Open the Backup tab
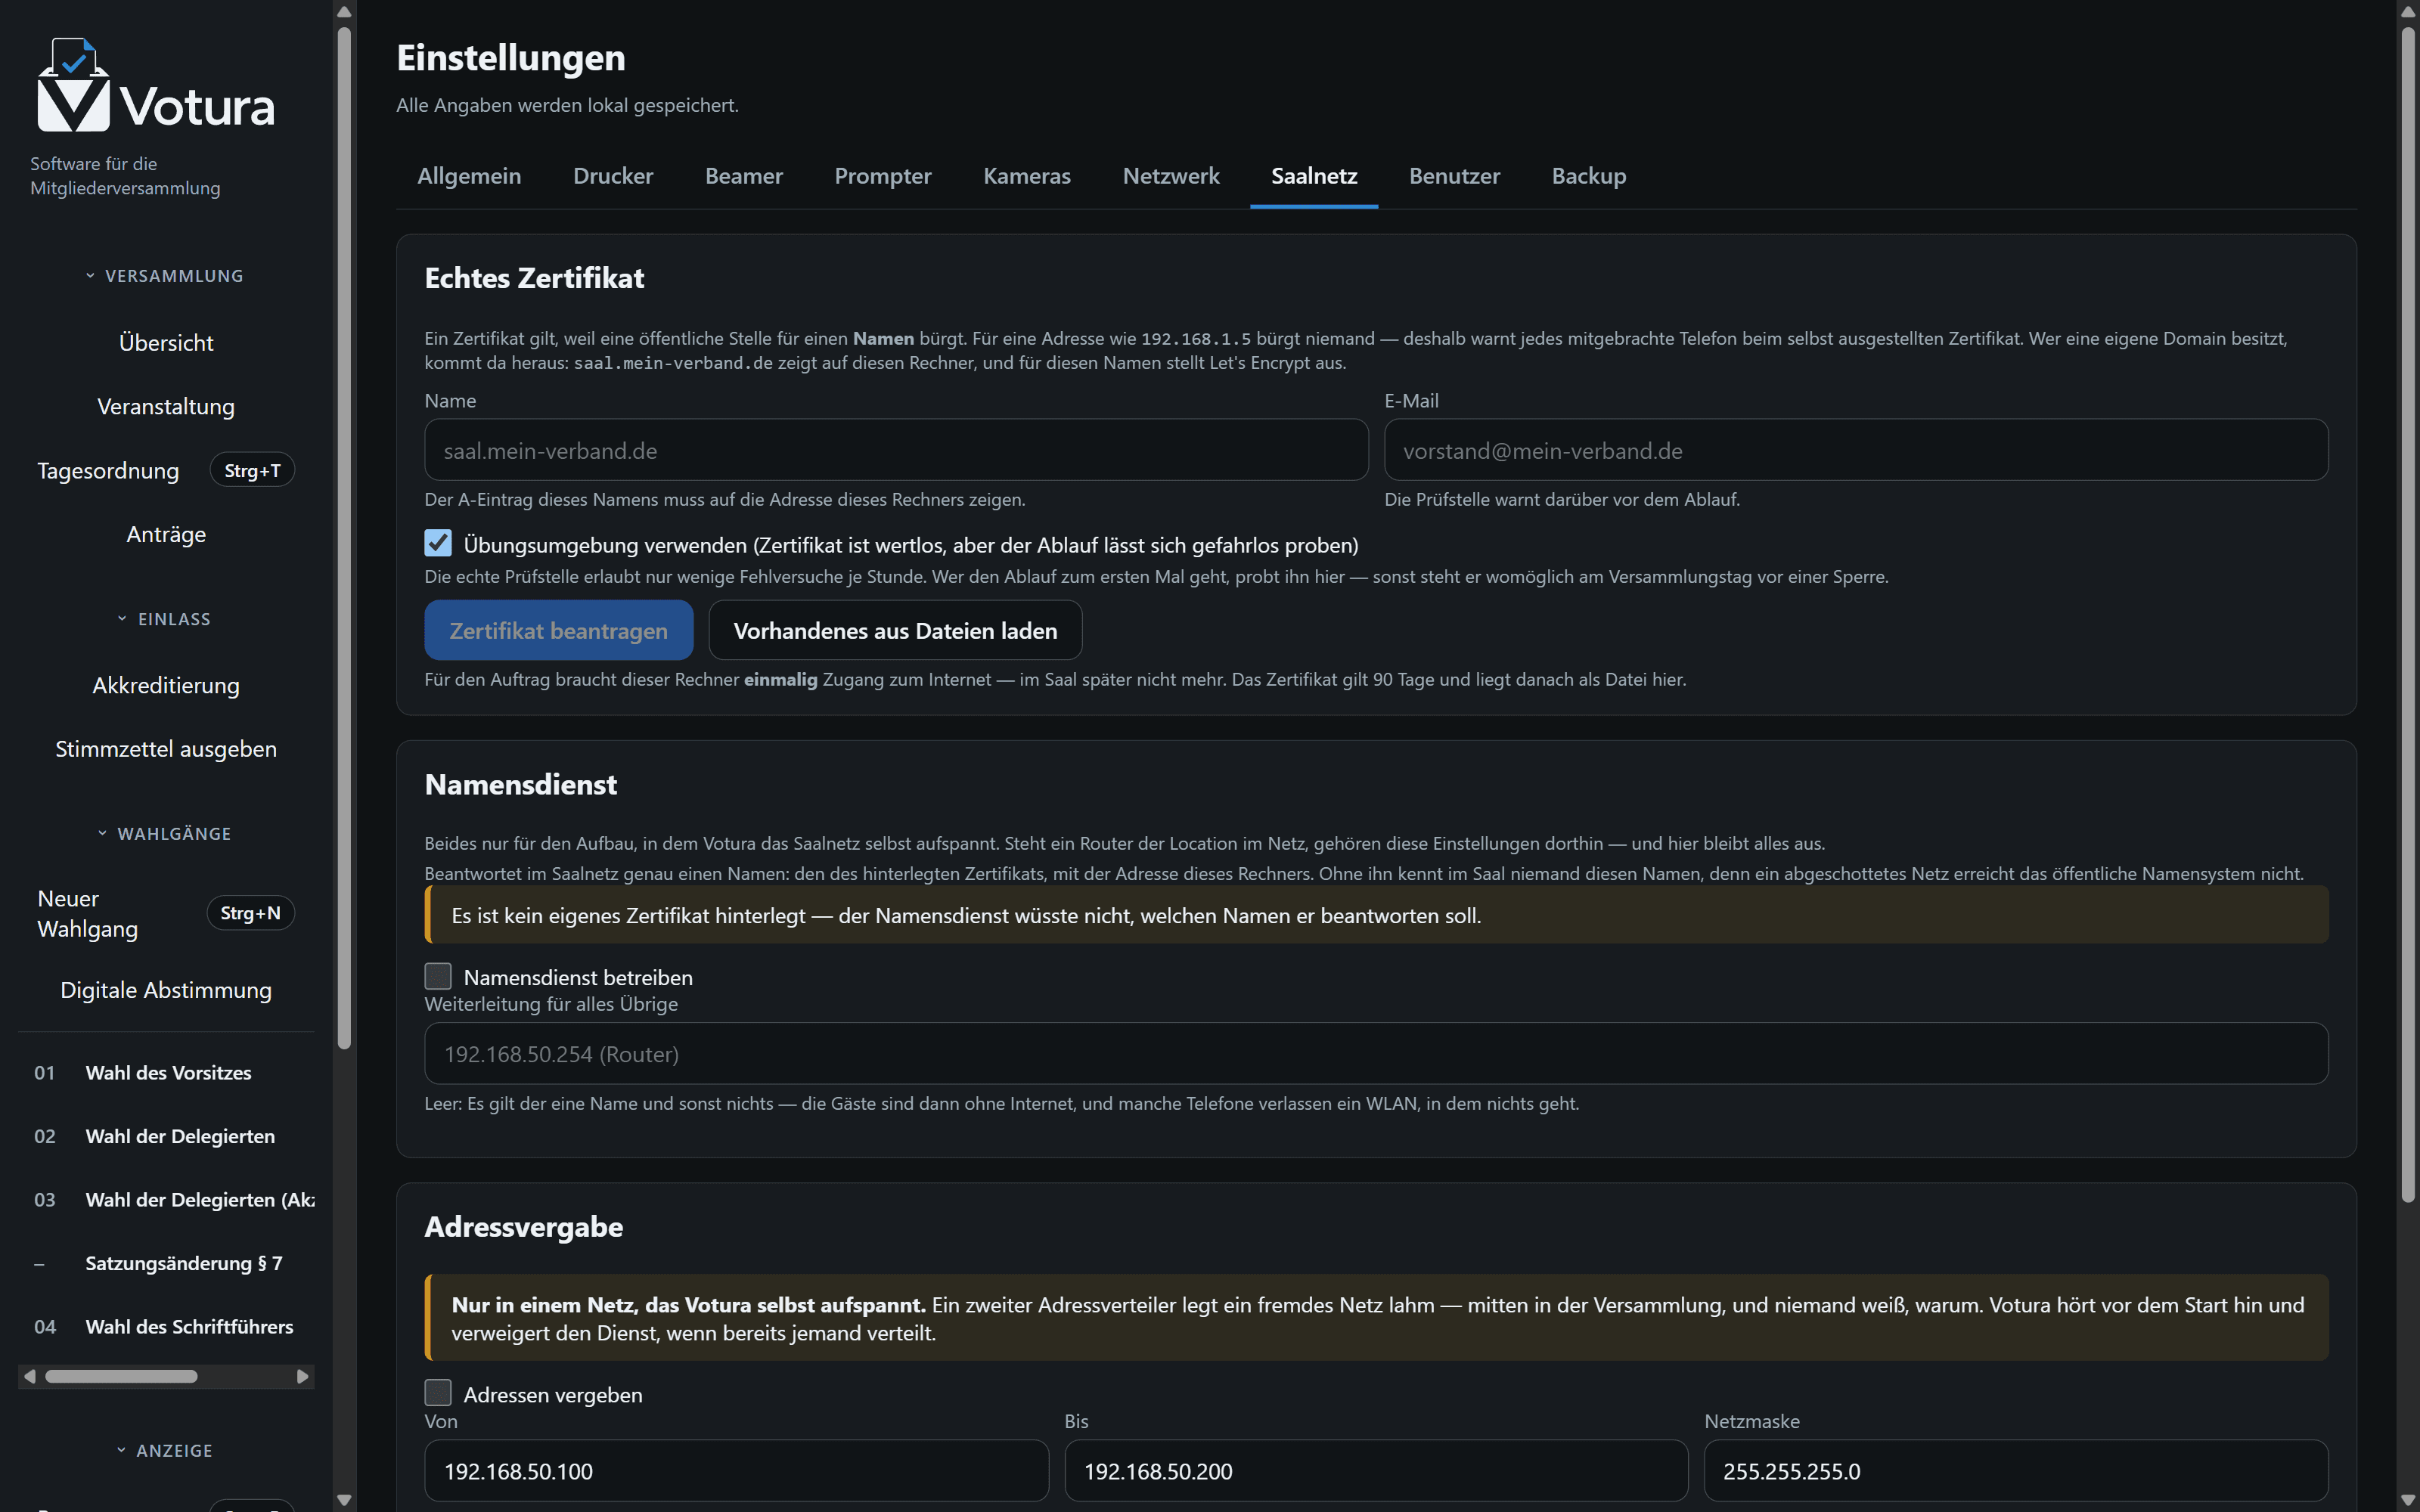2420x1512 pixels. [1589, 176]
